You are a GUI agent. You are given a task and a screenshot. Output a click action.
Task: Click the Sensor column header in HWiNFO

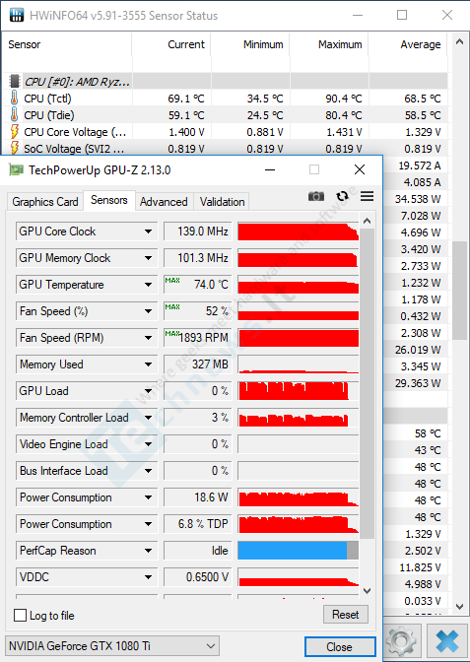point(67,44)
